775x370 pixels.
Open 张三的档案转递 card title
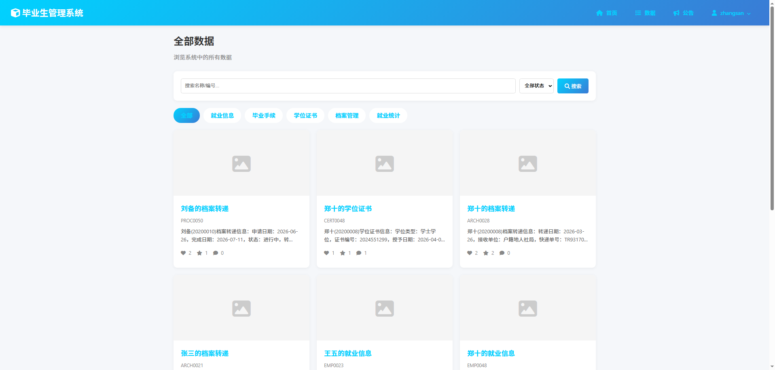pyautogui.click(x=205, y=353)
